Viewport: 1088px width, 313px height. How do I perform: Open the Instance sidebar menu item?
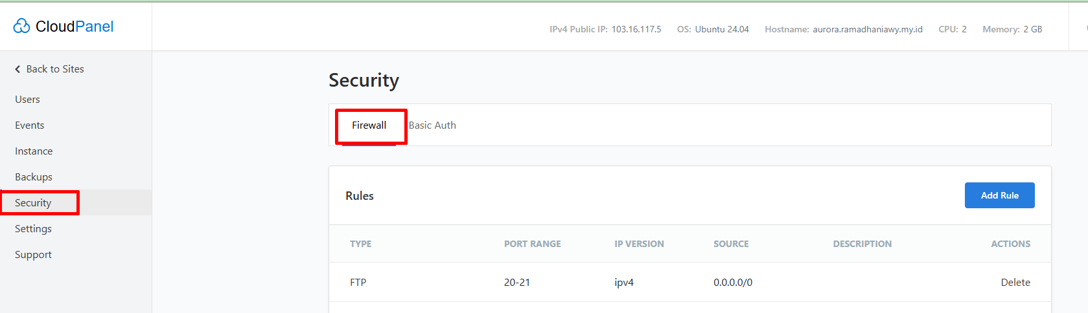34,151
